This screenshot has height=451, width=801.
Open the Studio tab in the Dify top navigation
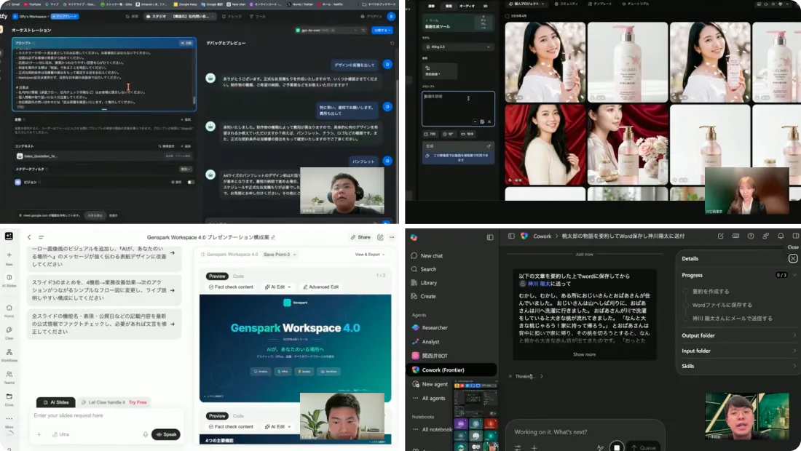click(156, 16)
